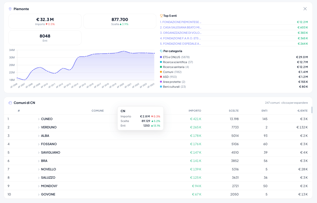
Task: Sort table by IMPORTO column header
Action: [195, 111]
